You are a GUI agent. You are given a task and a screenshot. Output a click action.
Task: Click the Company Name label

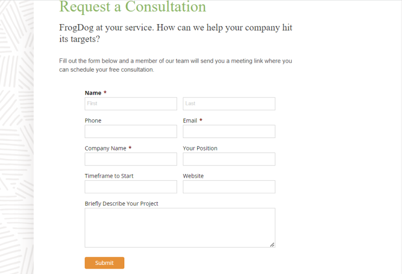point(106,148)
